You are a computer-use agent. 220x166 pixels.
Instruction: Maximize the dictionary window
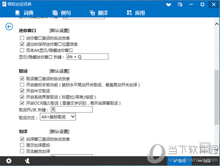pos(202,4)
